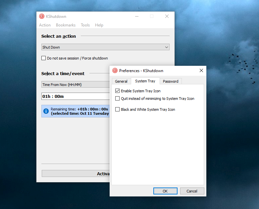Click the Select an action heading
Screen dimensions: 259x209
point(59,36)
